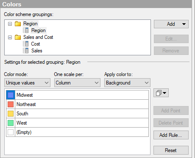Click the yellow South color swatch
195x158 pixels.
[x=11, y=114]
